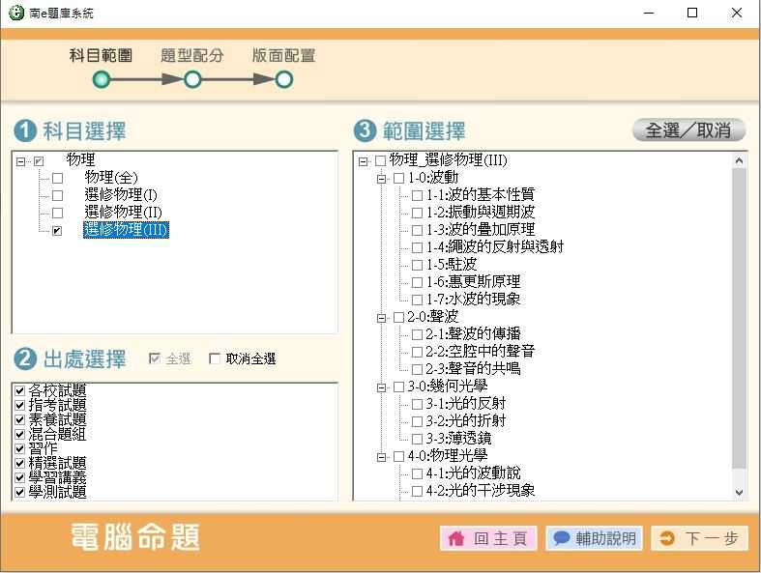Collapse the 物理 subject tree node
This screenshot has height=573, width=761.
pos(20,161)
